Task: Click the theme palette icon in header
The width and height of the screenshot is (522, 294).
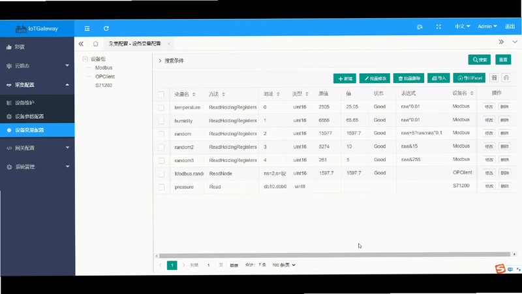Action: pyautogui.click(x=420, y=27)
